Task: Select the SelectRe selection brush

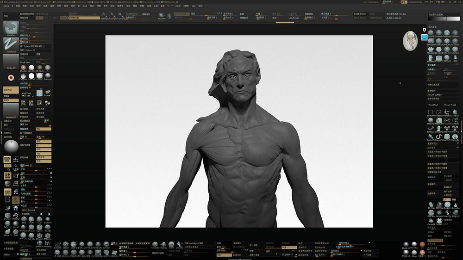Action: (431, 113)
